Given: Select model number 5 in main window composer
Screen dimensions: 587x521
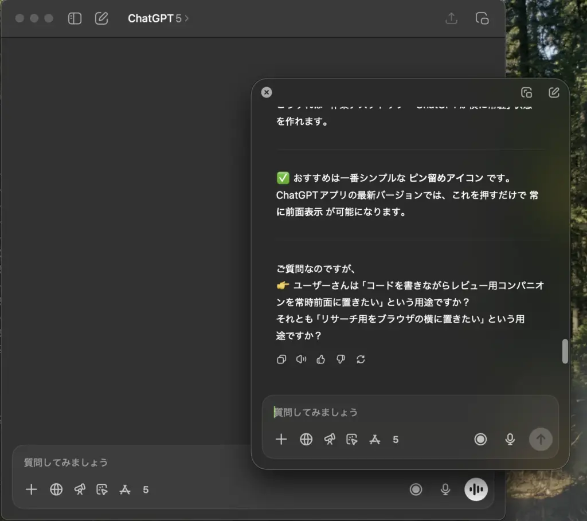Looking at the screenshot, I should pos(146,489).
